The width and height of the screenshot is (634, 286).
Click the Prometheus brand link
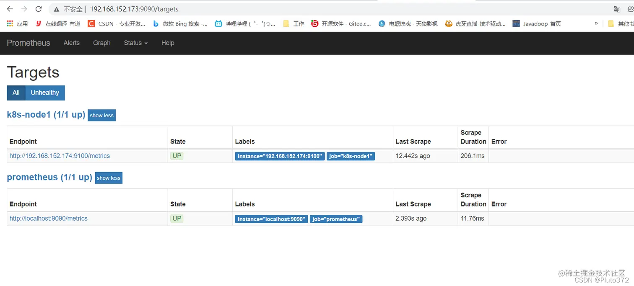[x=29, y=43]
